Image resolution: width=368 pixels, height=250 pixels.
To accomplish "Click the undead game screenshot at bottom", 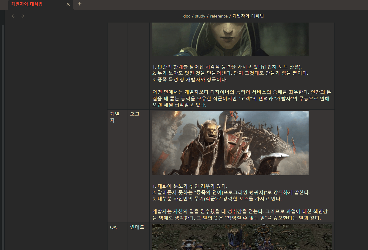I will (x=242, y=238).
